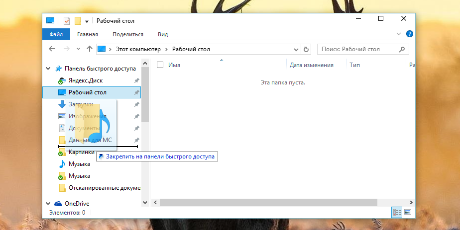
Task: Select OneDrive in the navigation pane
Action: tap(77, 203)
